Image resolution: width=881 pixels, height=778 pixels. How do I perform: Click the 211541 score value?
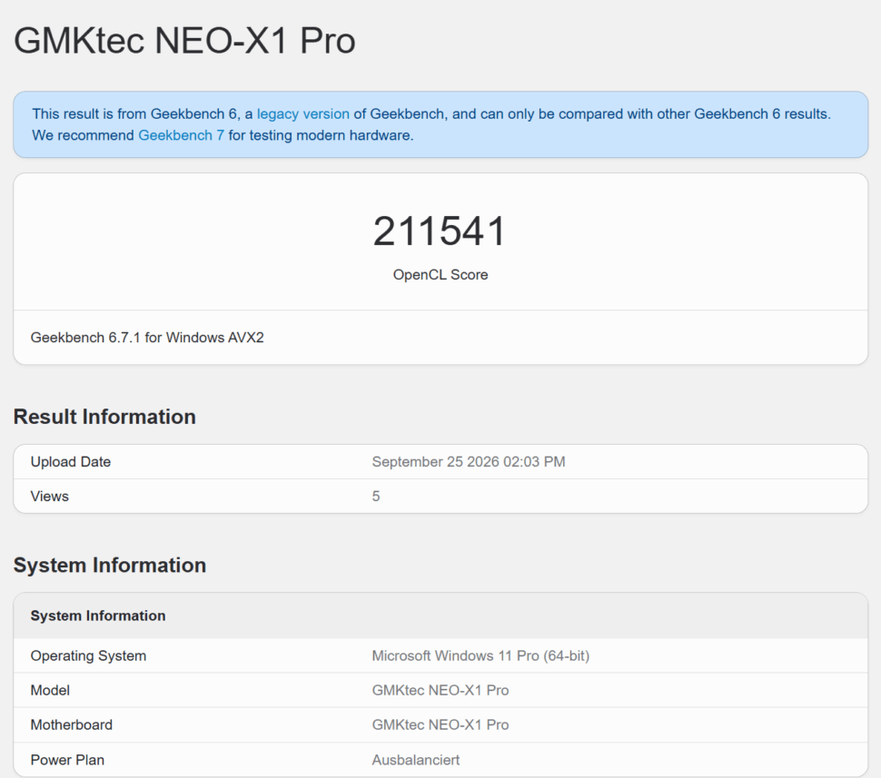click(440, 231)
